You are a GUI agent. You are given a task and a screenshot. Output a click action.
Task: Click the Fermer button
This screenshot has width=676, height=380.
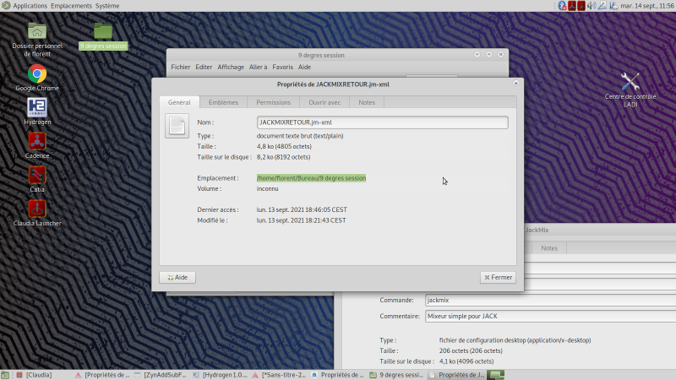(x=498, y=278)
